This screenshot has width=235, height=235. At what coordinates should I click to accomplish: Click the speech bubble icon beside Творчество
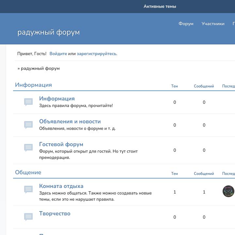[28, 217]
